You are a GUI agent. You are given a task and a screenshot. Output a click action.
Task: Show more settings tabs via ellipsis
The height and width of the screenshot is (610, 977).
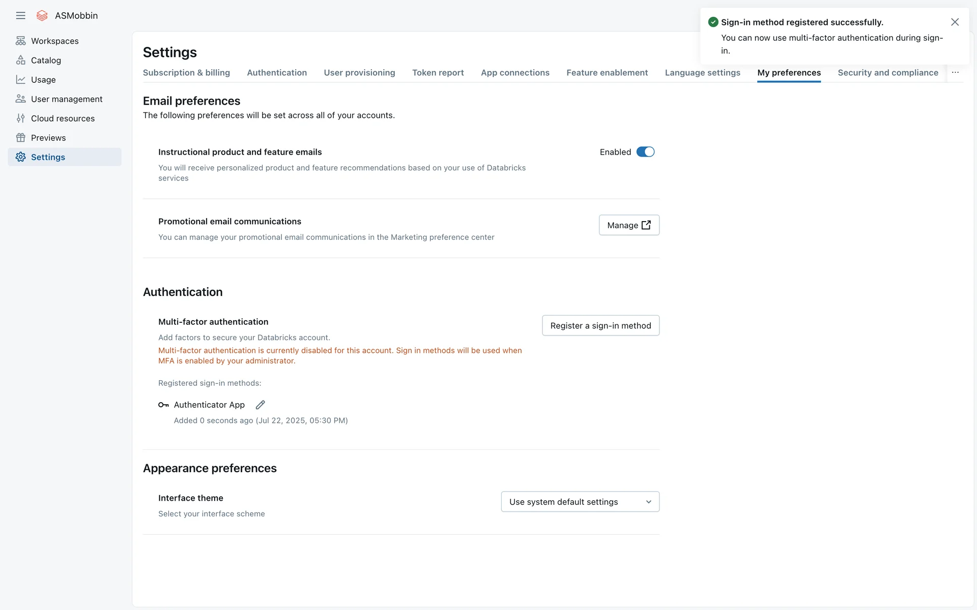point(955,73)
